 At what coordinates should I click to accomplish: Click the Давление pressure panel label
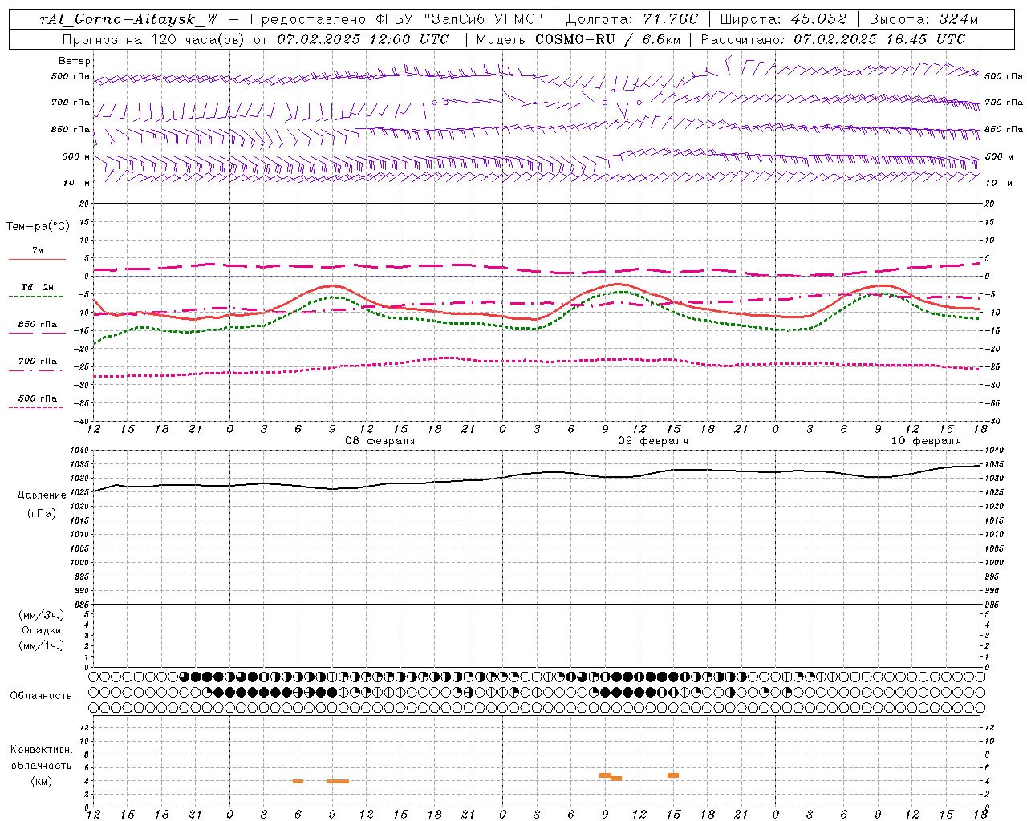coord(42,495)
